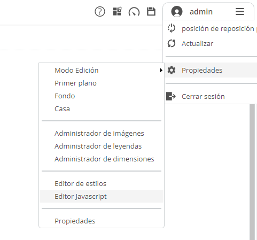The height and width of the screenshot is (240, 257).
Task: Save using the floppy disk icon
Action: [x=151, y=12]
